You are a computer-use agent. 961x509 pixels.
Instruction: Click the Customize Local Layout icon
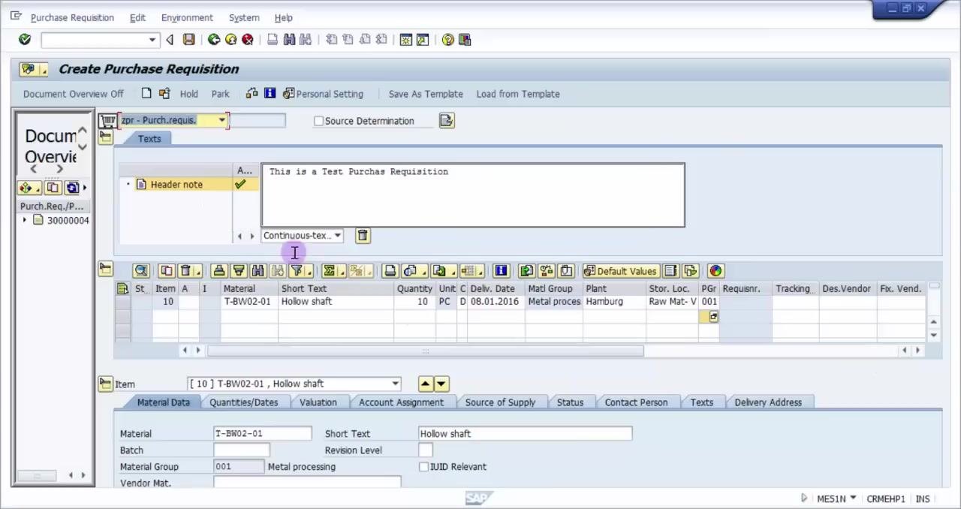tap(465, 40)
